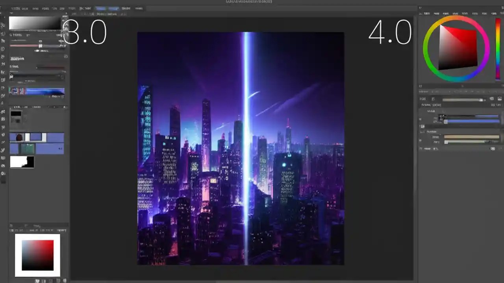
Task: Choose the Fill tool from the left toolbar
Action: pos(3,112)
